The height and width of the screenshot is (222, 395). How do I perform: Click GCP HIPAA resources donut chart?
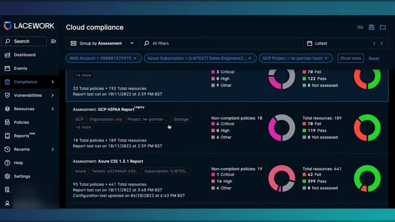point(367,128)
